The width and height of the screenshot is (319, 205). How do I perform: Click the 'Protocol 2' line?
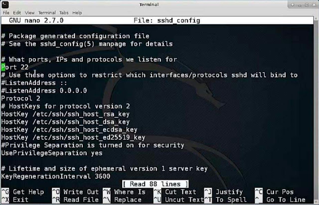(20, 99)
